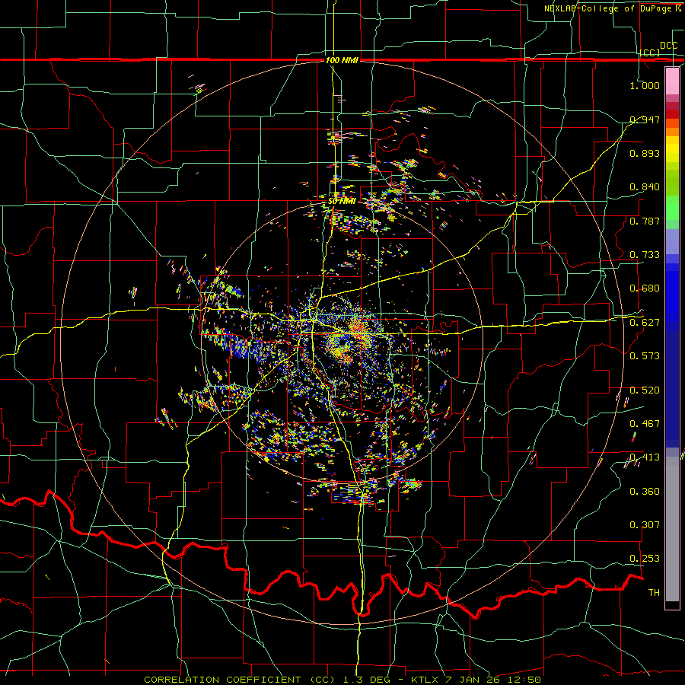
Task: Select the 0.947 legend value
Action: point(645,119)
